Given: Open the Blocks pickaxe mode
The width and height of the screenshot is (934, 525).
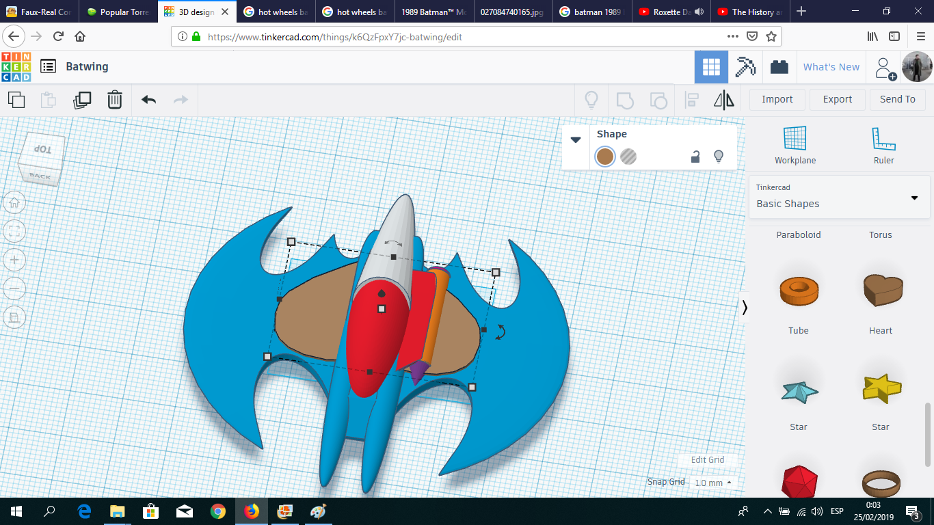Looking at the screenshot, I should point(745,67).
